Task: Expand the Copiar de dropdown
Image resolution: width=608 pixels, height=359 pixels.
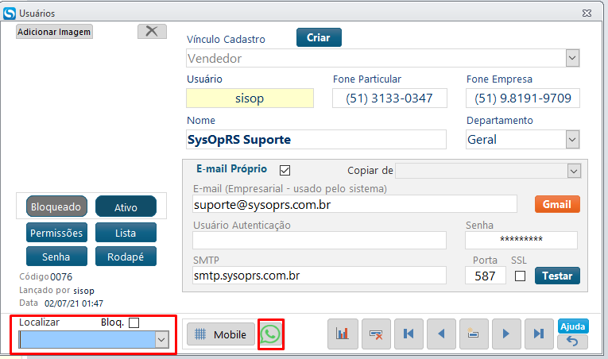Action: tap(573, 171)
